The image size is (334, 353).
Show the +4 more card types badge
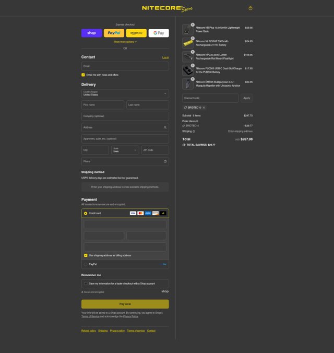(163, 213)
